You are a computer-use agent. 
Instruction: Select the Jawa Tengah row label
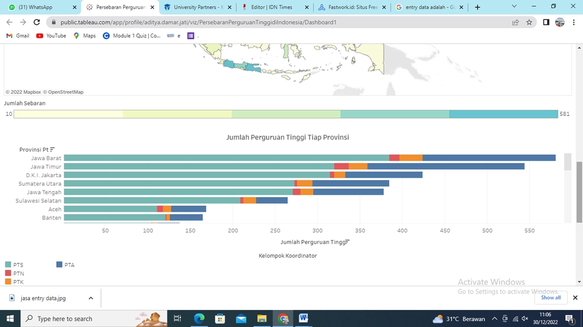(x=44, y=192)
